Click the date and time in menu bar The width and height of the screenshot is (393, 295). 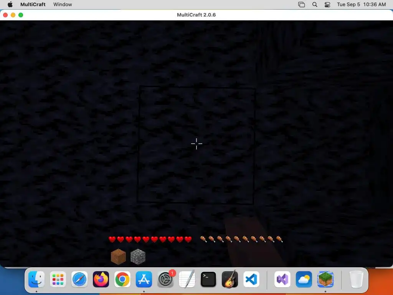[361, 5]
